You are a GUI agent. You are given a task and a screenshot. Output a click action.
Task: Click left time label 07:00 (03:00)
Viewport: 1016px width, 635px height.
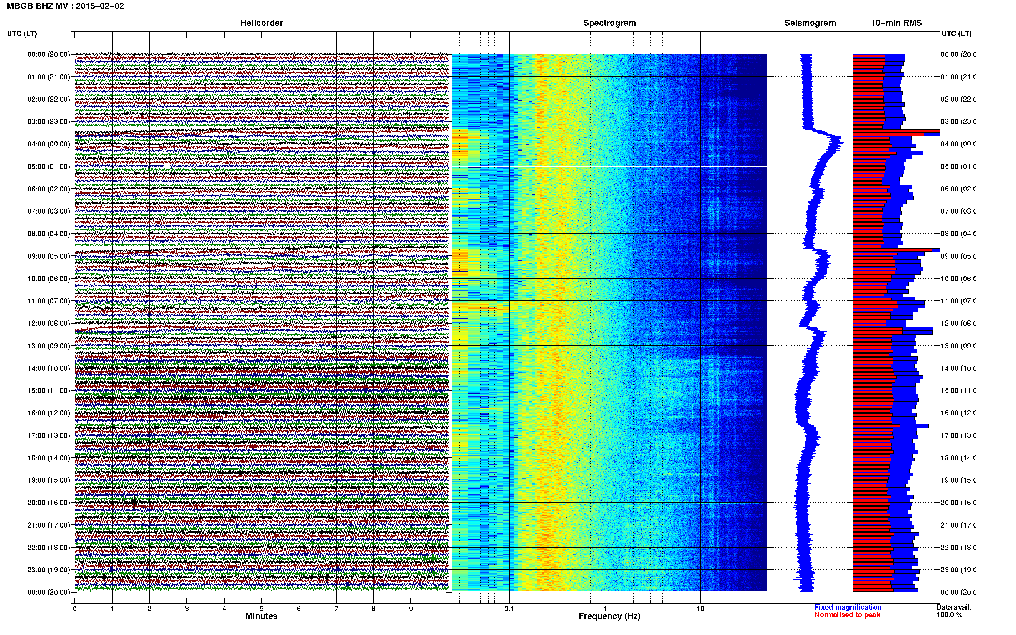(49, 211)
